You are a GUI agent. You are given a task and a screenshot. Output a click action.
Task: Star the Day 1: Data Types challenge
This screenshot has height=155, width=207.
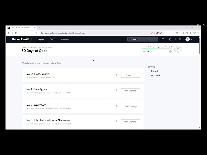tap(116, 90)
